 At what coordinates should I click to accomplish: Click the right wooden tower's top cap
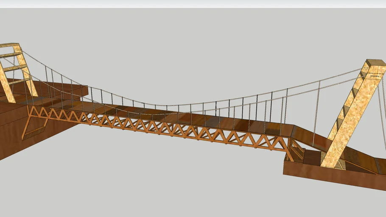[x=375, y=63]
